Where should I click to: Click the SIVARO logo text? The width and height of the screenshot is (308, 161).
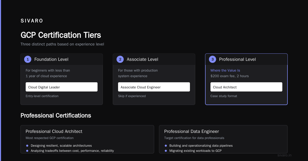(x=32, y=21)
